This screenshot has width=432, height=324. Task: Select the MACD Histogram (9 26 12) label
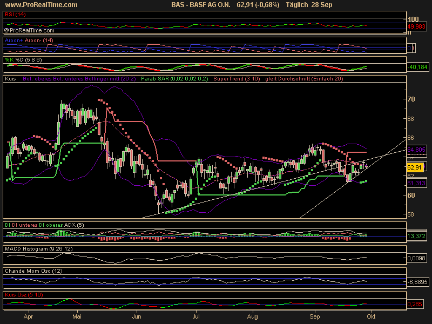39,248
